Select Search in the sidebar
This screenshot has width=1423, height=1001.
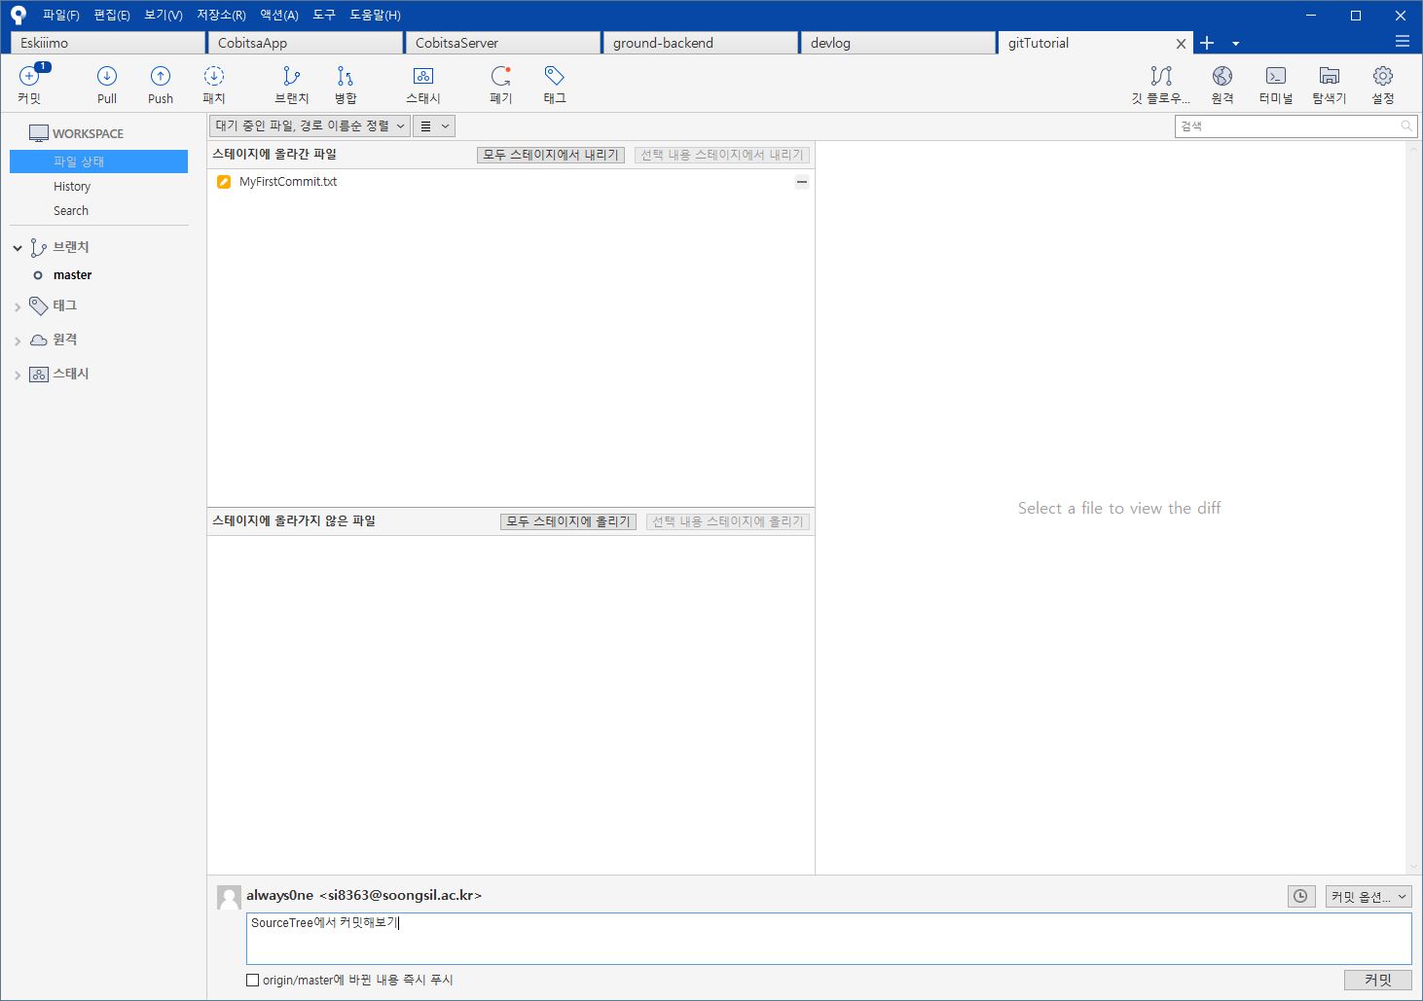[x=71, y=211]
